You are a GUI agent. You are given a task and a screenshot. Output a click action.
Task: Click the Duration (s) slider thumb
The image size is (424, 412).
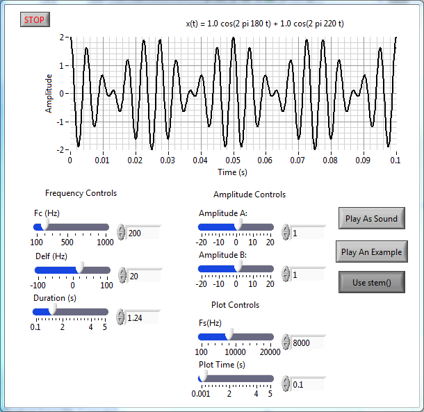pos(52,312)
